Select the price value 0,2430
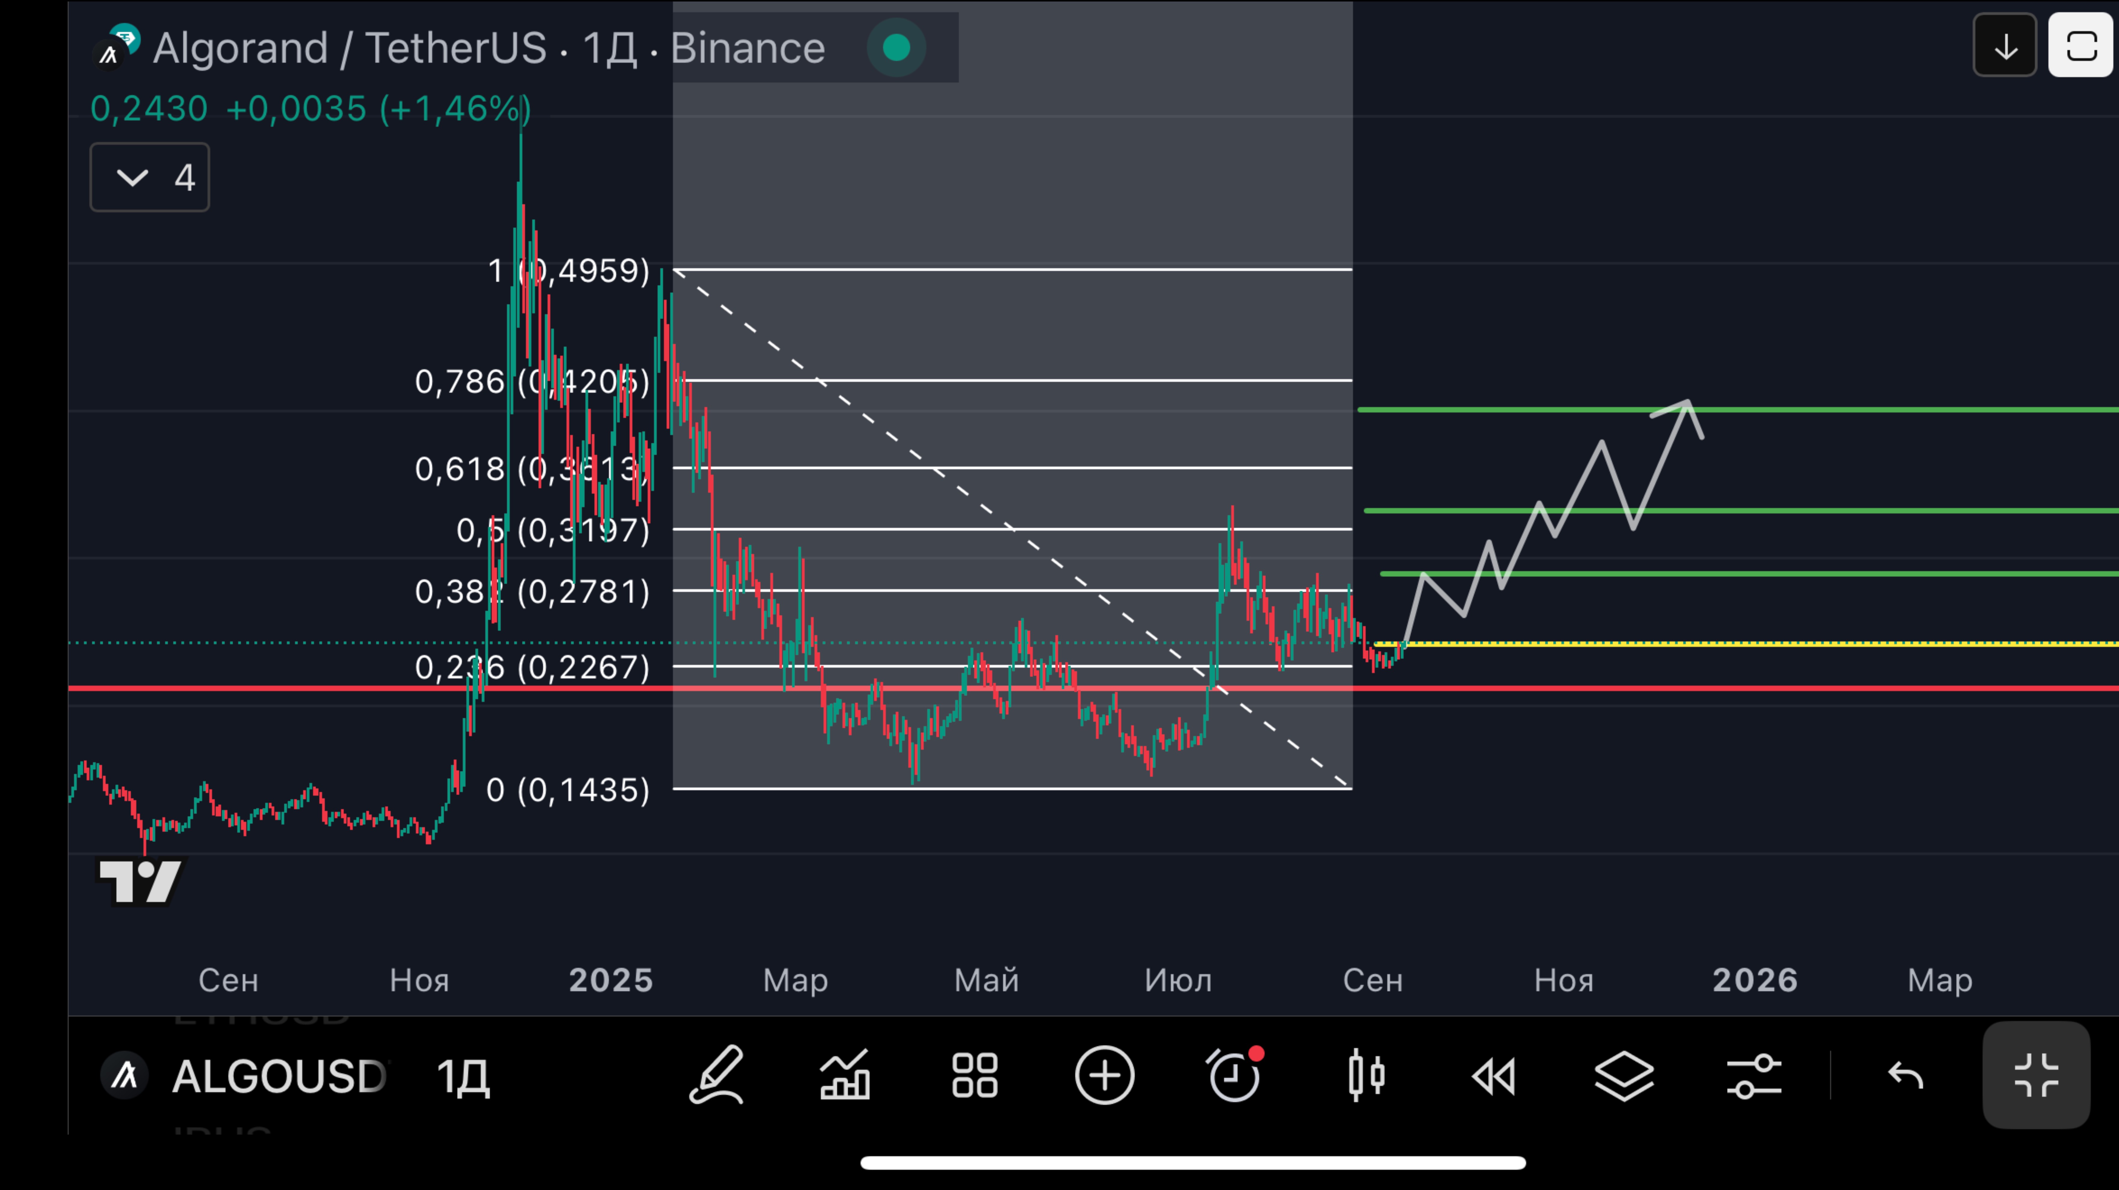The height and width of the screenshot is (1190, 2119). [149, 108]
